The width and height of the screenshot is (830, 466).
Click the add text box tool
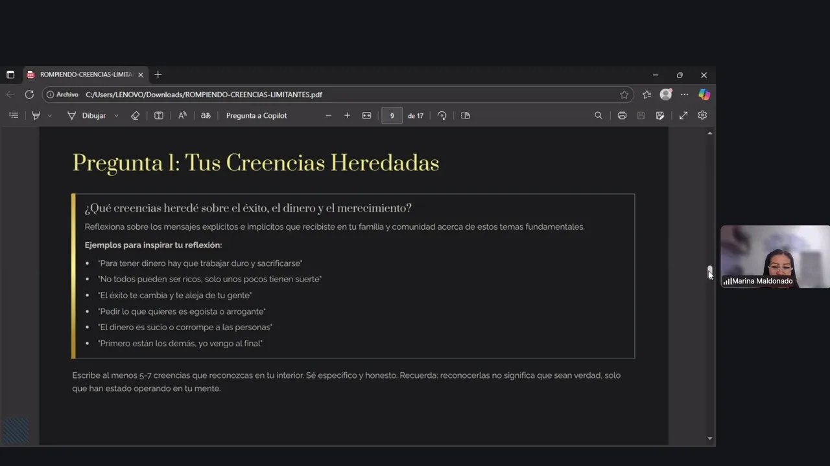[x=158, y=115]
